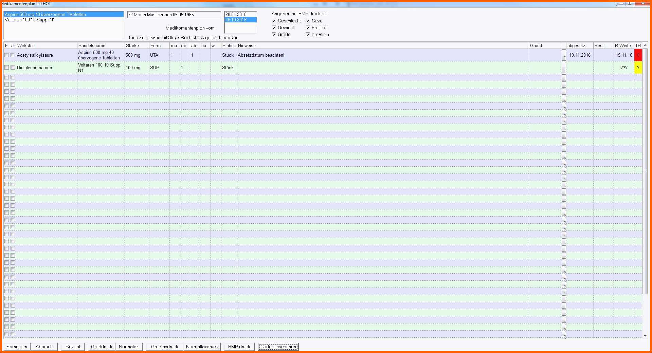Click the patient name field Martin Mustermann
Viewport: 652px width, 353px height.
pyautogui.click(x=173, y=15)
